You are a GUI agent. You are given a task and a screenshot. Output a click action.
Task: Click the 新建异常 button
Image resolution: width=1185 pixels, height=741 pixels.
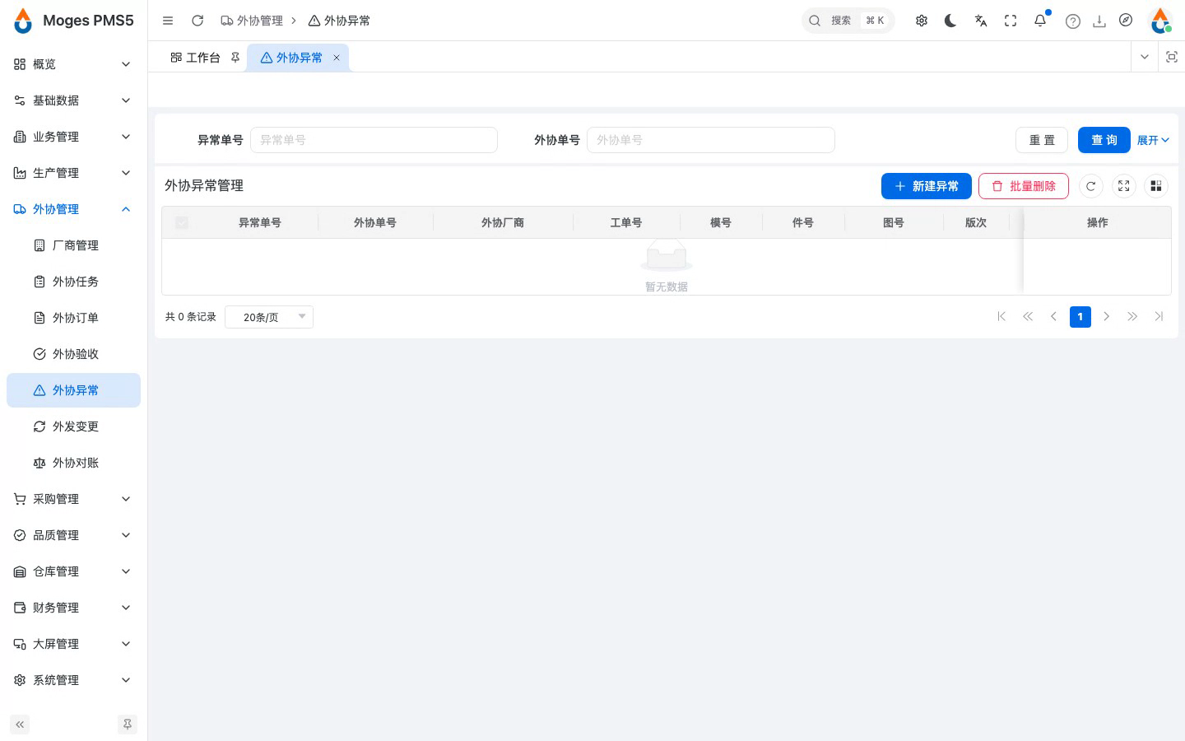tap(927, 186)
